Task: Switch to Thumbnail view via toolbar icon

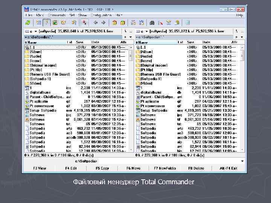Action: (55, 23)
